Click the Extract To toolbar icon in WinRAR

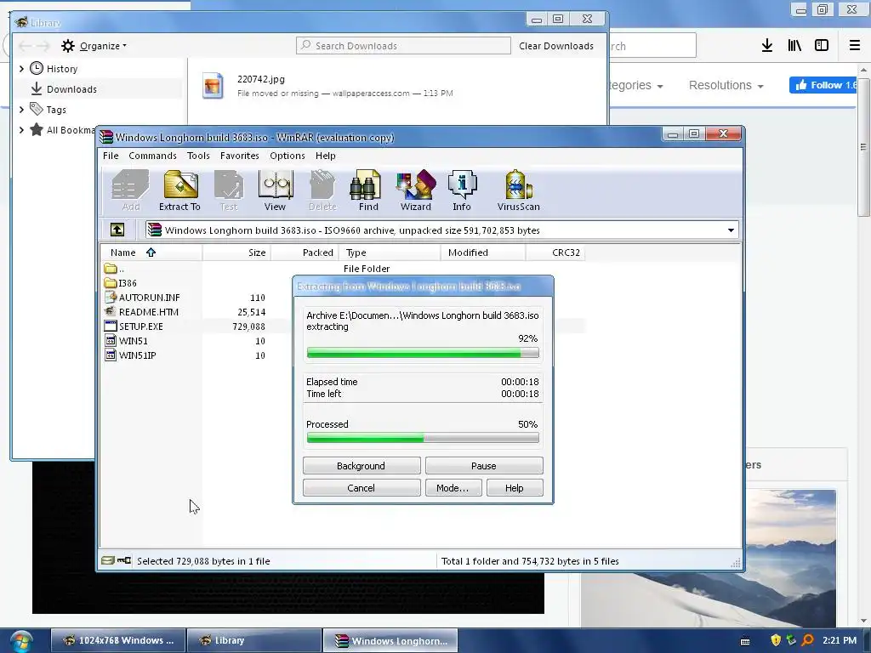(x=180, y=190)
